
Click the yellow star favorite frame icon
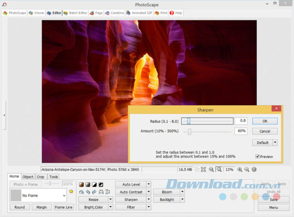tap(72, 192)
